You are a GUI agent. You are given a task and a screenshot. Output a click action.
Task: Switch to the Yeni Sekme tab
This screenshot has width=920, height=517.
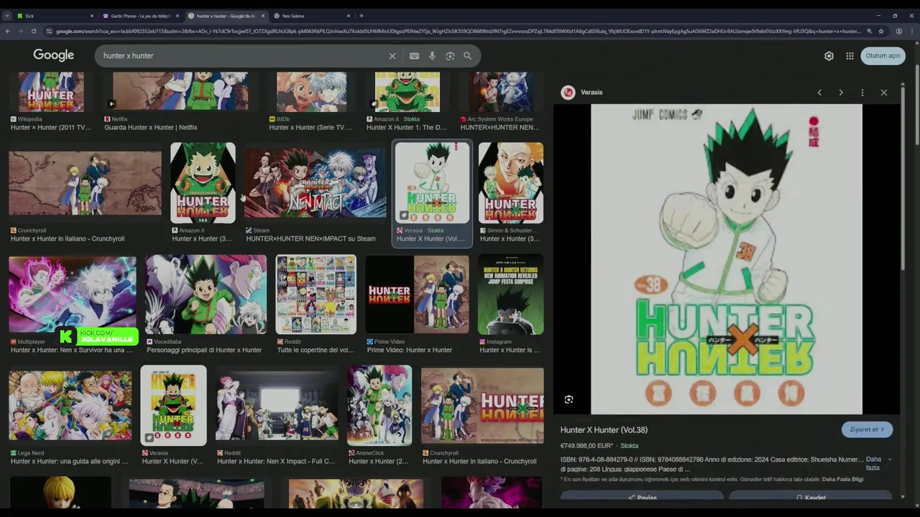click(x=312, y=16)
